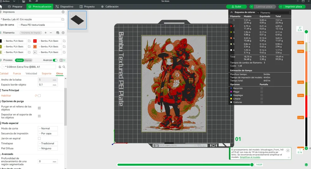This screenshot has height=169, width=311.
Task: Click the Laminar placa button
Action: 264,7
